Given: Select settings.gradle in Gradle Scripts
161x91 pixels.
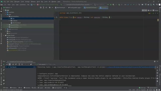Looking at the screenshot, I should tap(17, 48).
